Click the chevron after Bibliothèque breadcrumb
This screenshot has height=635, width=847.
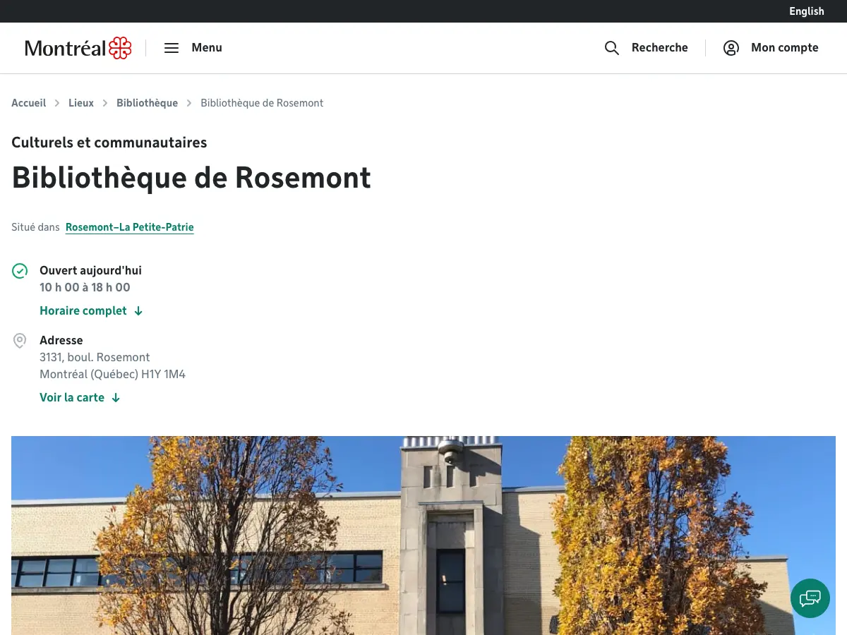pyautogui.click(x=189, y=103)
